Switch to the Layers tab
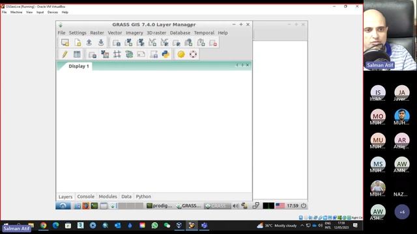This screenshot has height=234, width=417. pyautogui.click(x=65, y=196)
